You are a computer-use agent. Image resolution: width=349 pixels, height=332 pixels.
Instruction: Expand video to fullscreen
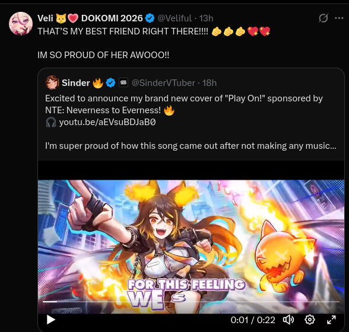pyautogui.click(x=331, y=320)
